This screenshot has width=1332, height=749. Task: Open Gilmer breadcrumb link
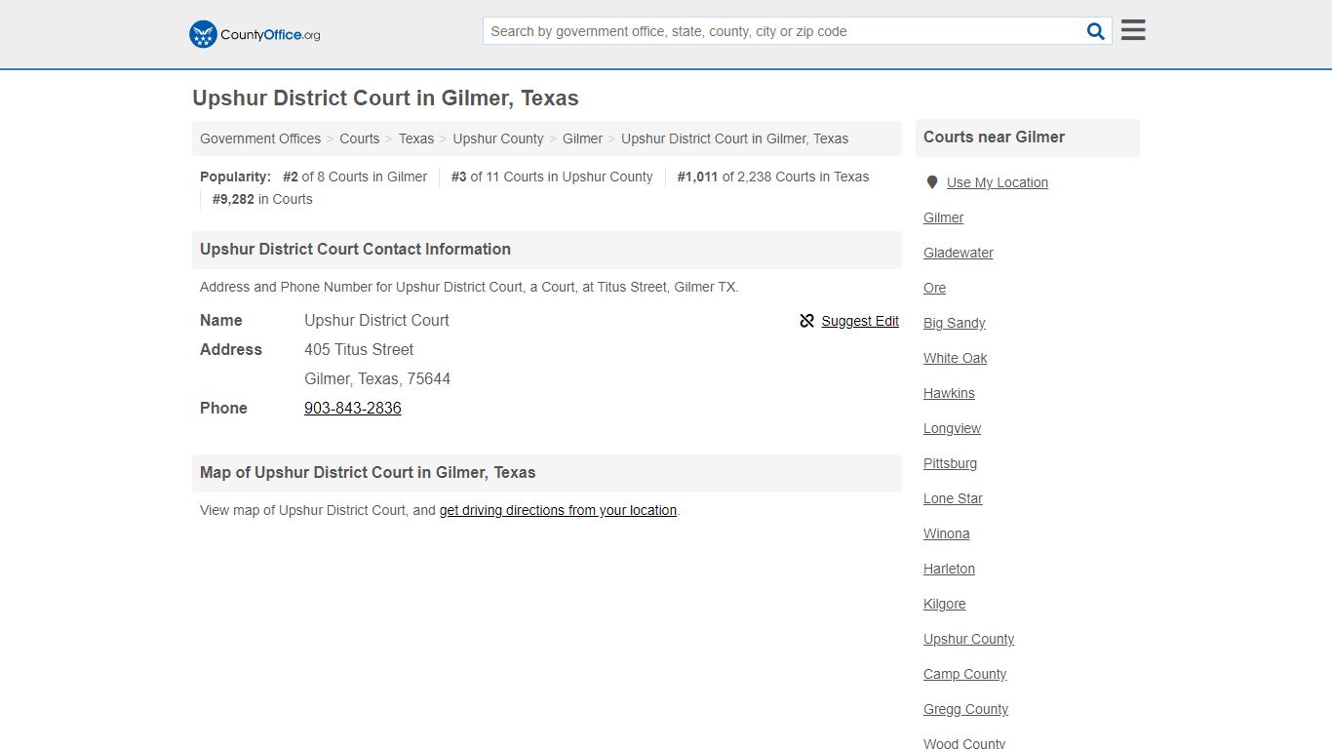coord(583,138)
